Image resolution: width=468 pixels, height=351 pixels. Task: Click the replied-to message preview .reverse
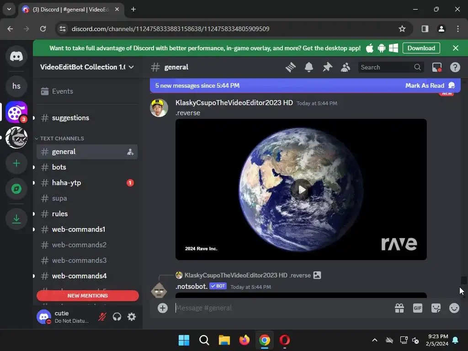coord(300,275)
